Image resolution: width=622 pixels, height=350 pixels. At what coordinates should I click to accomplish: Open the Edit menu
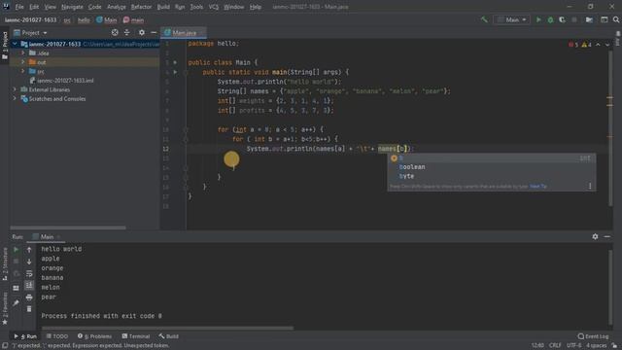(x=34, y=7)
